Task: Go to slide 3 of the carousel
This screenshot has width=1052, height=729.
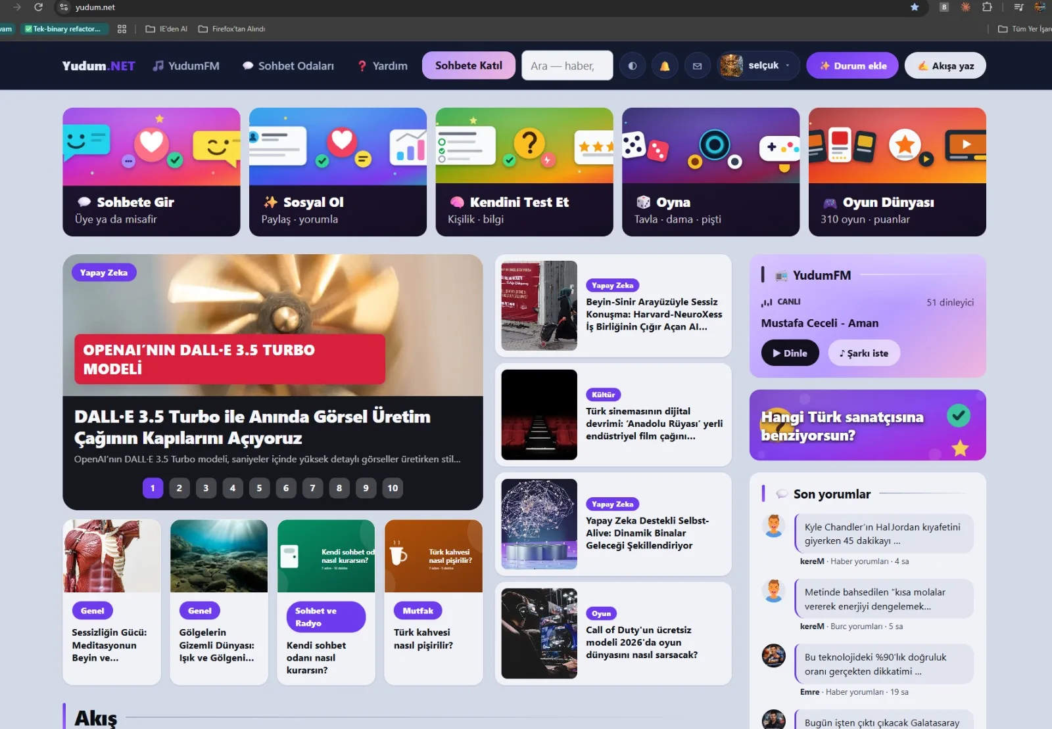Action: tap(206, 488)
